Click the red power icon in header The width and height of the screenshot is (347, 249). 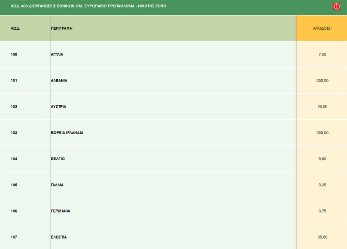coord(336,6)
